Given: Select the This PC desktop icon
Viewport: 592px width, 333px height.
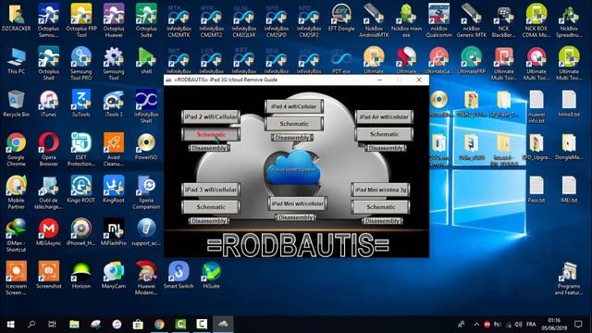Looking at the screenshot, I should [17, 61].
